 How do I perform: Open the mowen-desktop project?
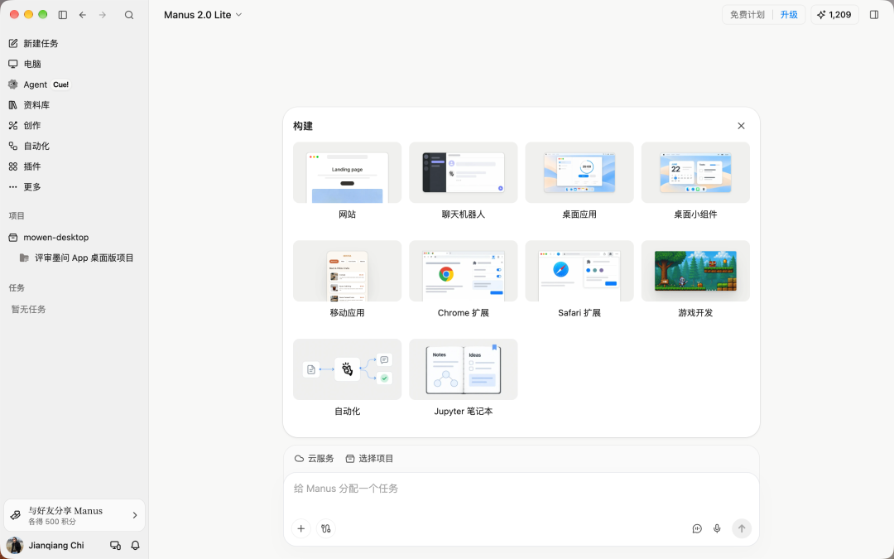pos(74,238)
